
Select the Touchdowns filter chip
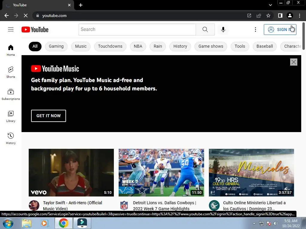(x=110, y=46)
